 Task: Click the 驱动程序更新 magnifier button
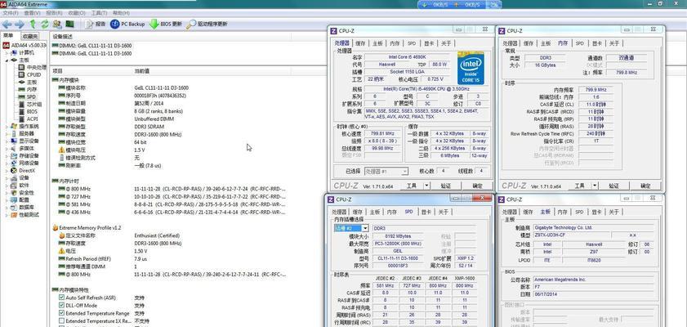click(207, 24)
